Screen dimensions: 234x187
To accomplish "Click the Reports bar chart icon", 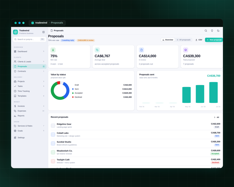I will click(x=15, y=116).
